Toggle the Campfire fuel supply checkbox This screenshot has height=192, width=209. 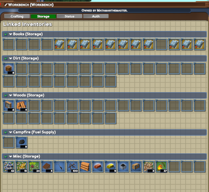pos(6,132)
